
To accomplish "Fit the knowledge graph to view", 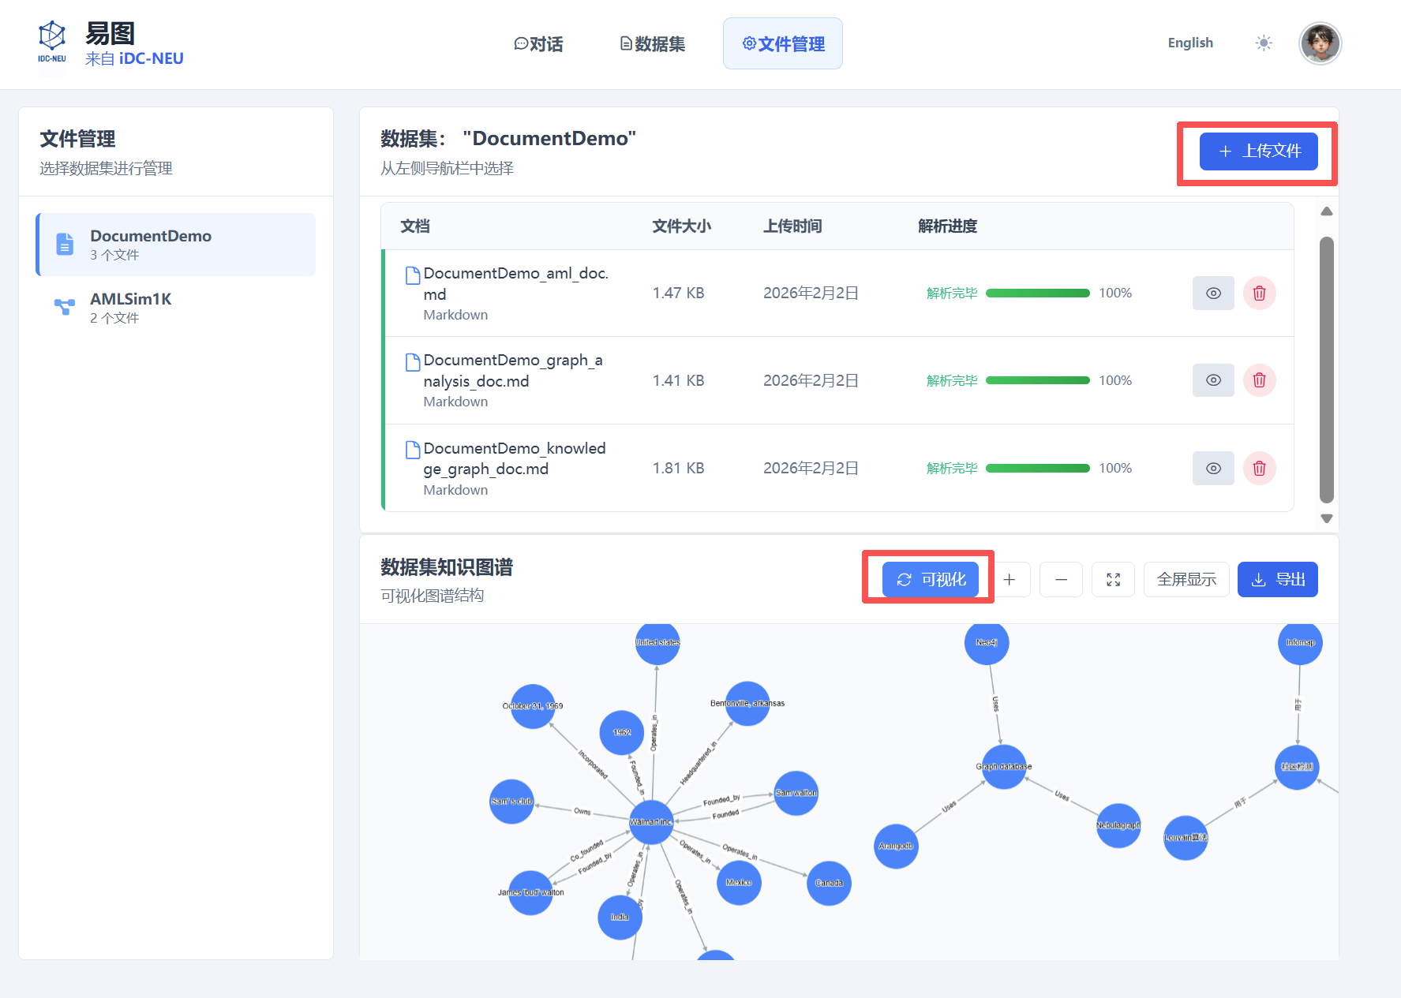I will click(1113, 579).
